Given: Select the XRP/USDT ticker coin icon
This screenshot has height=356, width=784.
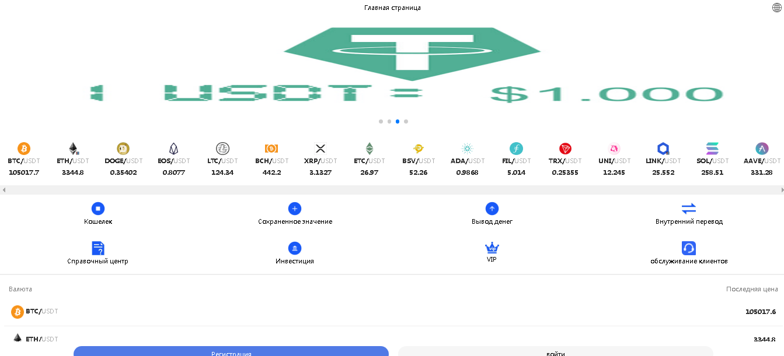Looking at the screenshot, I should (320, 149).
